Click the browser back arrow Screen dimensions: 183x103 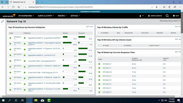click(3, 7)
